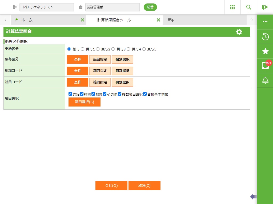This screenshot has width=273, height=204.
Task: Open the history clock icon in sidebar
Action: [265, 37]
